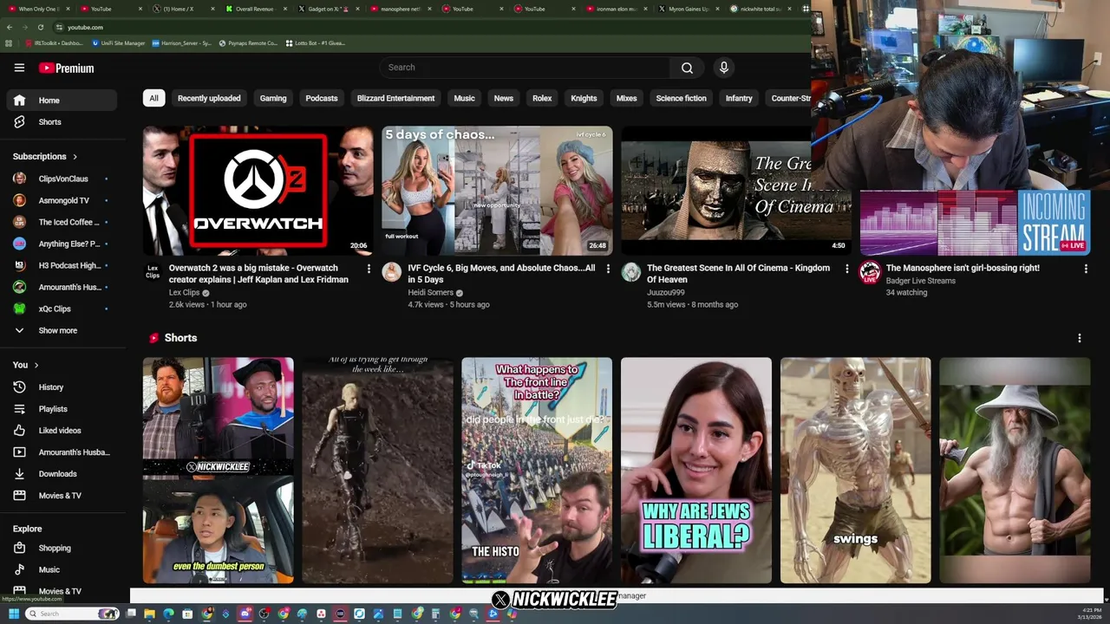This screenshot has width=1110, height=624.
Task: Open Liked videos in the sidebar
Action: click(62, 431)
